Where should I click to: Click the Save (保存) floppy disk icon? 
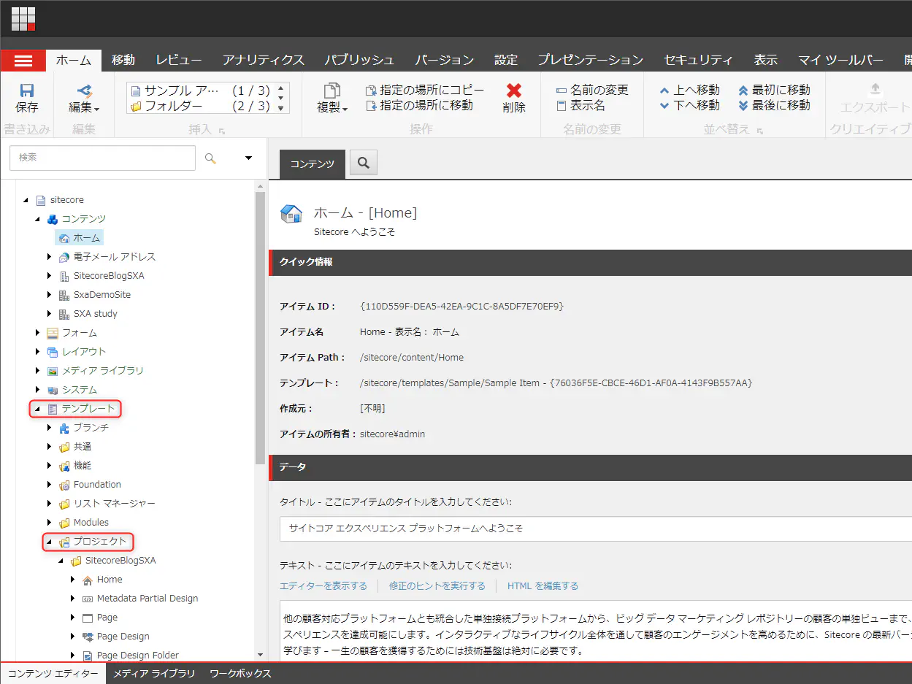coord(27,91)
